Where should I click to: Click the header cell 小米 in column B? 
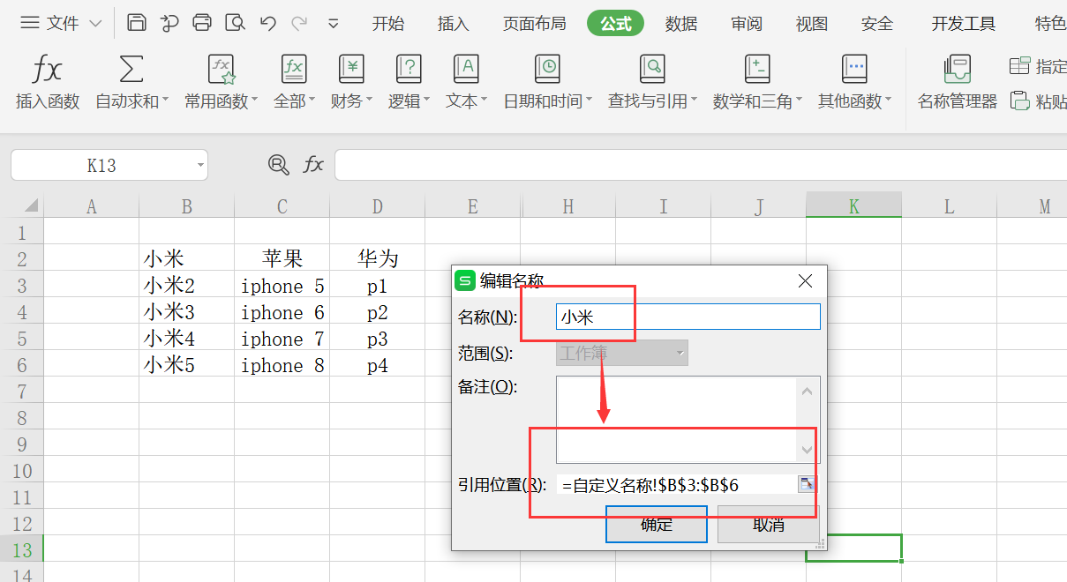coord(187,258)
